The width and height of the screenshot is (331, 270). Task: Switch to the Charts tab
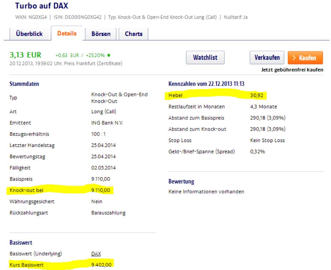[134, 34]
